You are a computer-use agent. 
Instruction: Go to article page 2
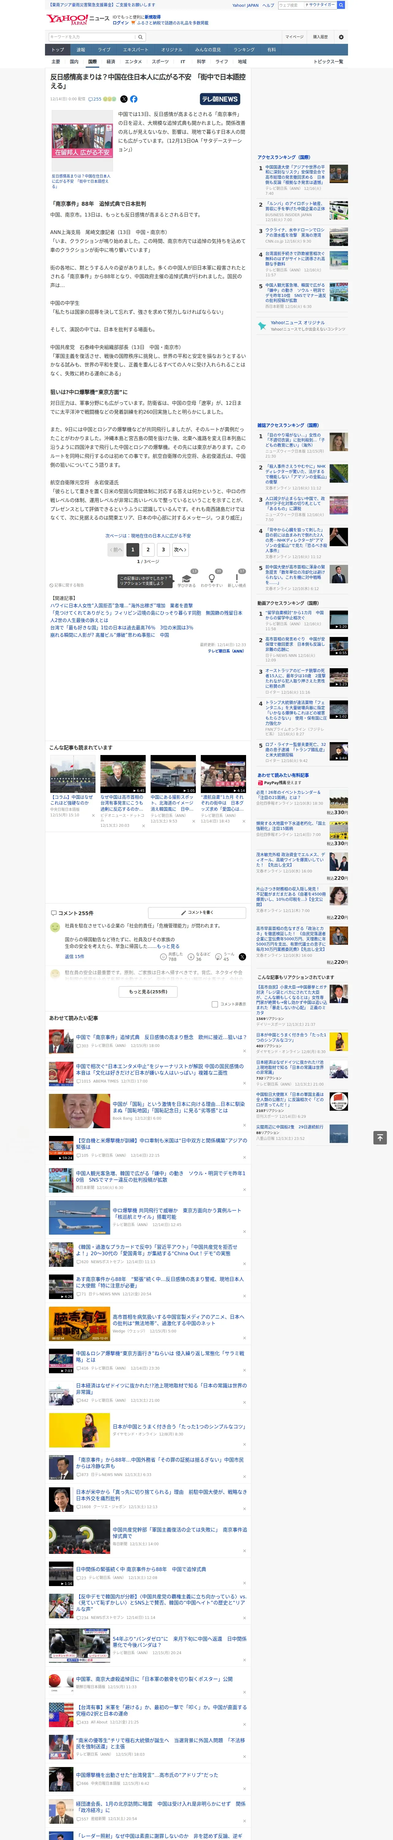[148, 549]
